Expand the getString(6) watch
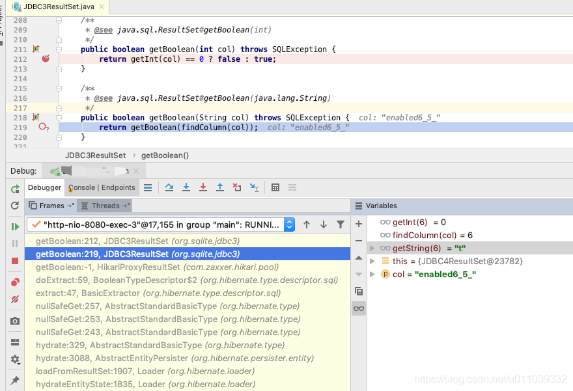The height and width of the screenshot is (391, 573). 372,249
